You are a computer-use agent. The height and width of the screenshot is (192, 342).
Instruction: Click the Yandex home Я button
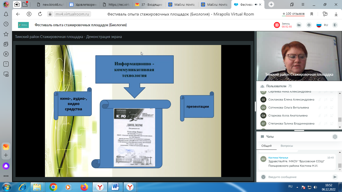pos(29,14)
